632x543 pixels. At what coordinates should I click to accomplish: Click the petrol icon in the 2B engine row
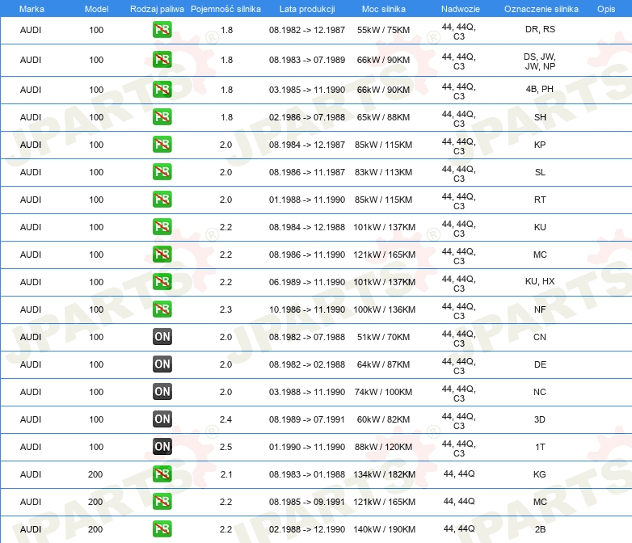[162, 529]
